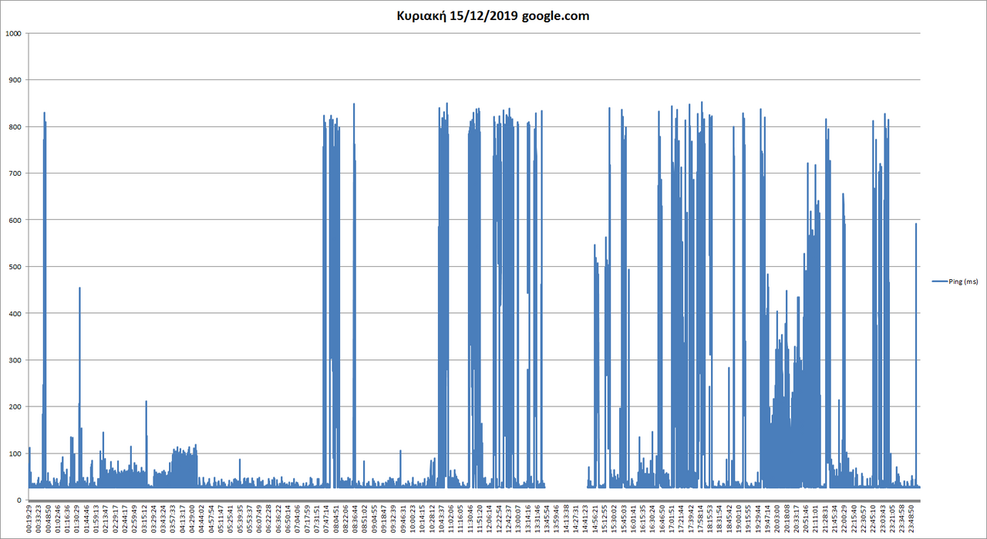Select the 0 y-axis label

[19, 500]
